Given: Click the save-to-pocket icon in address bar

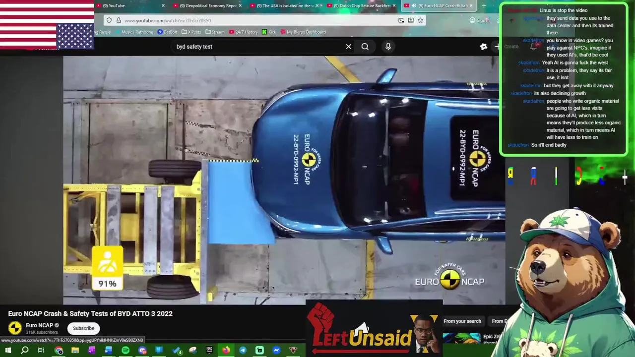Looking at the screenshot, I should tap(411, 20).
